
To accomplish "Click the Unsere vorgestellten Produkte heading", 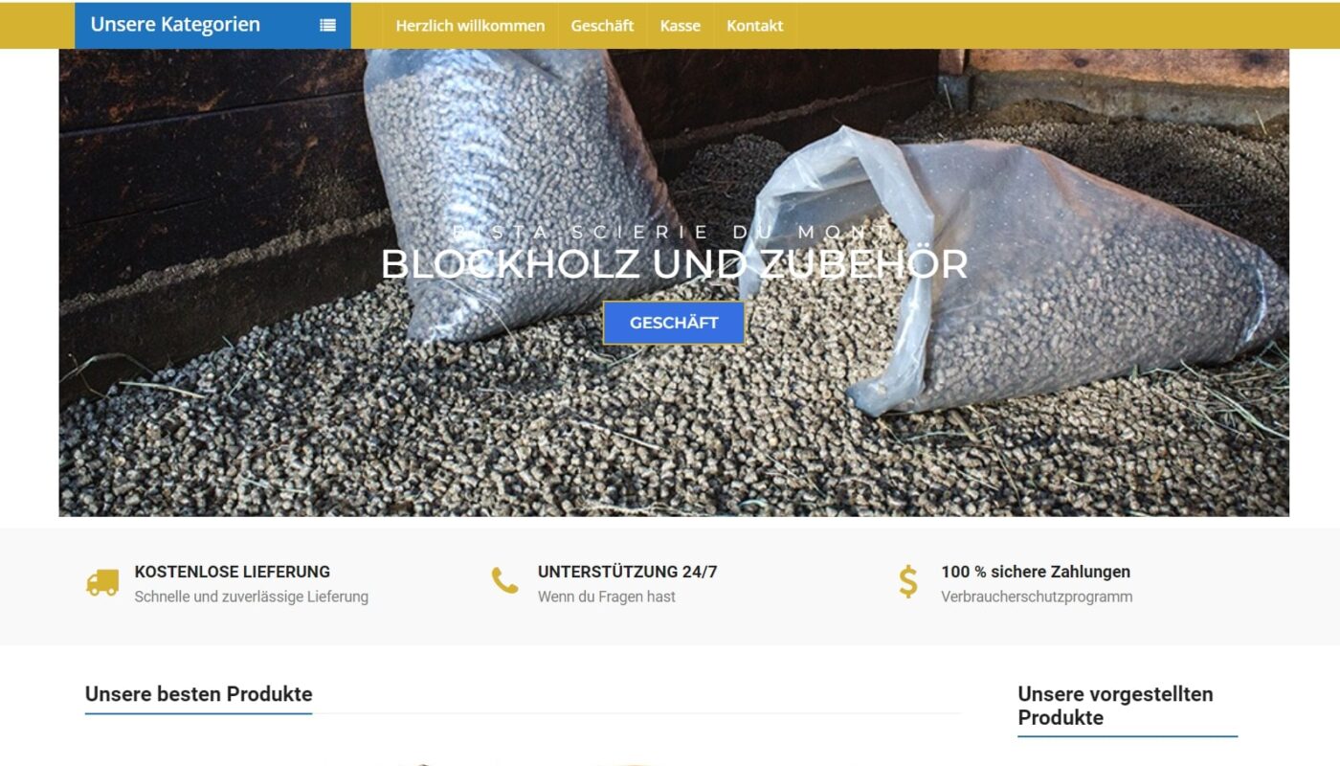I will (1115, 706).
